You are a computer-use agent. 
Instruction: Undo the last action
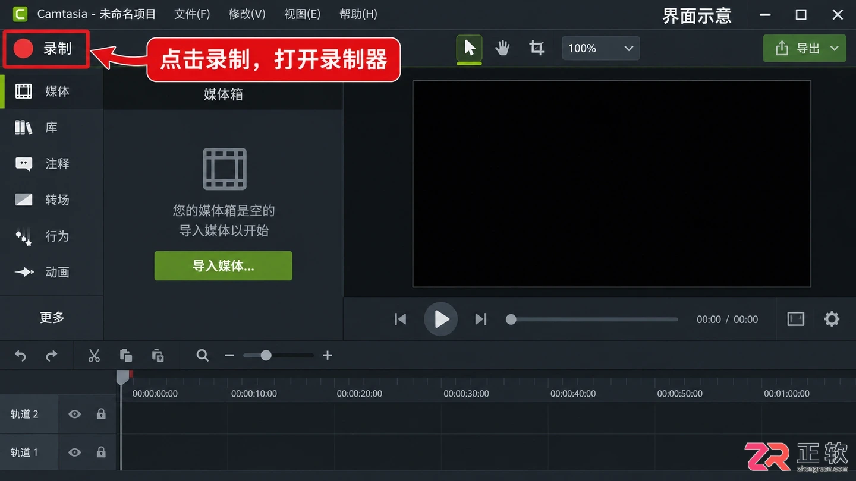[20, 356]
